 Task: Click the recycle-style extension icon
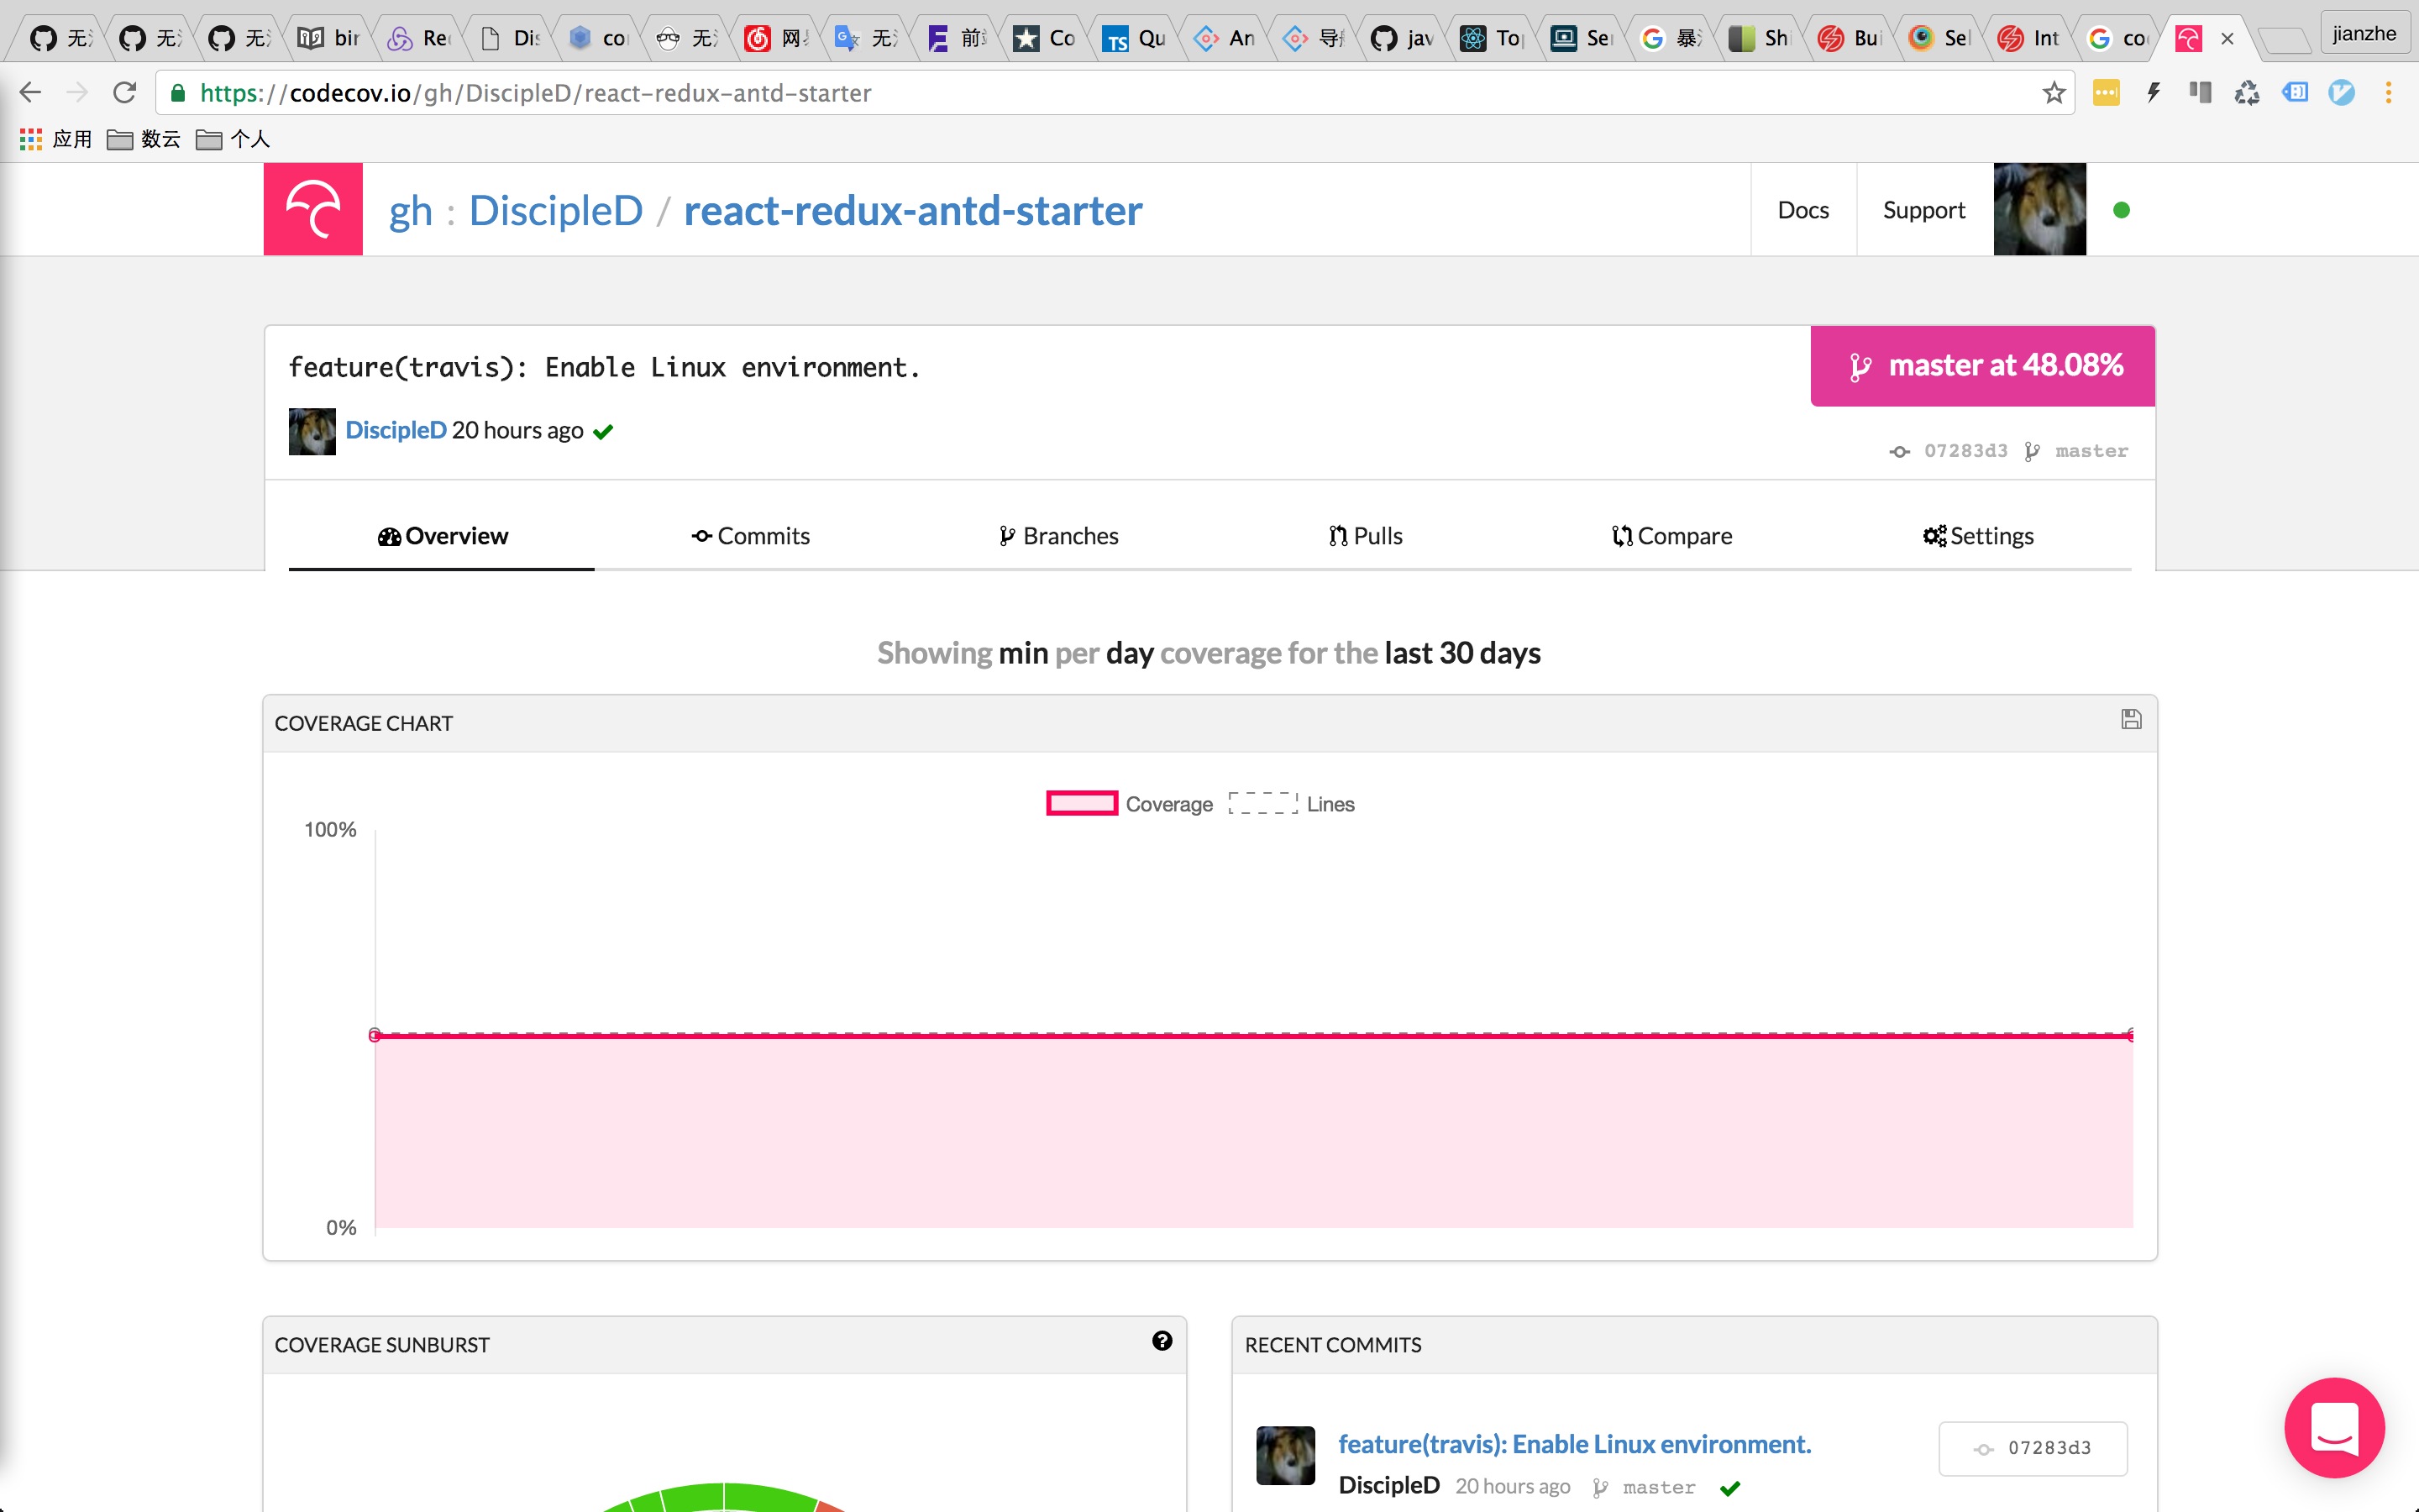coord(2247,93)
